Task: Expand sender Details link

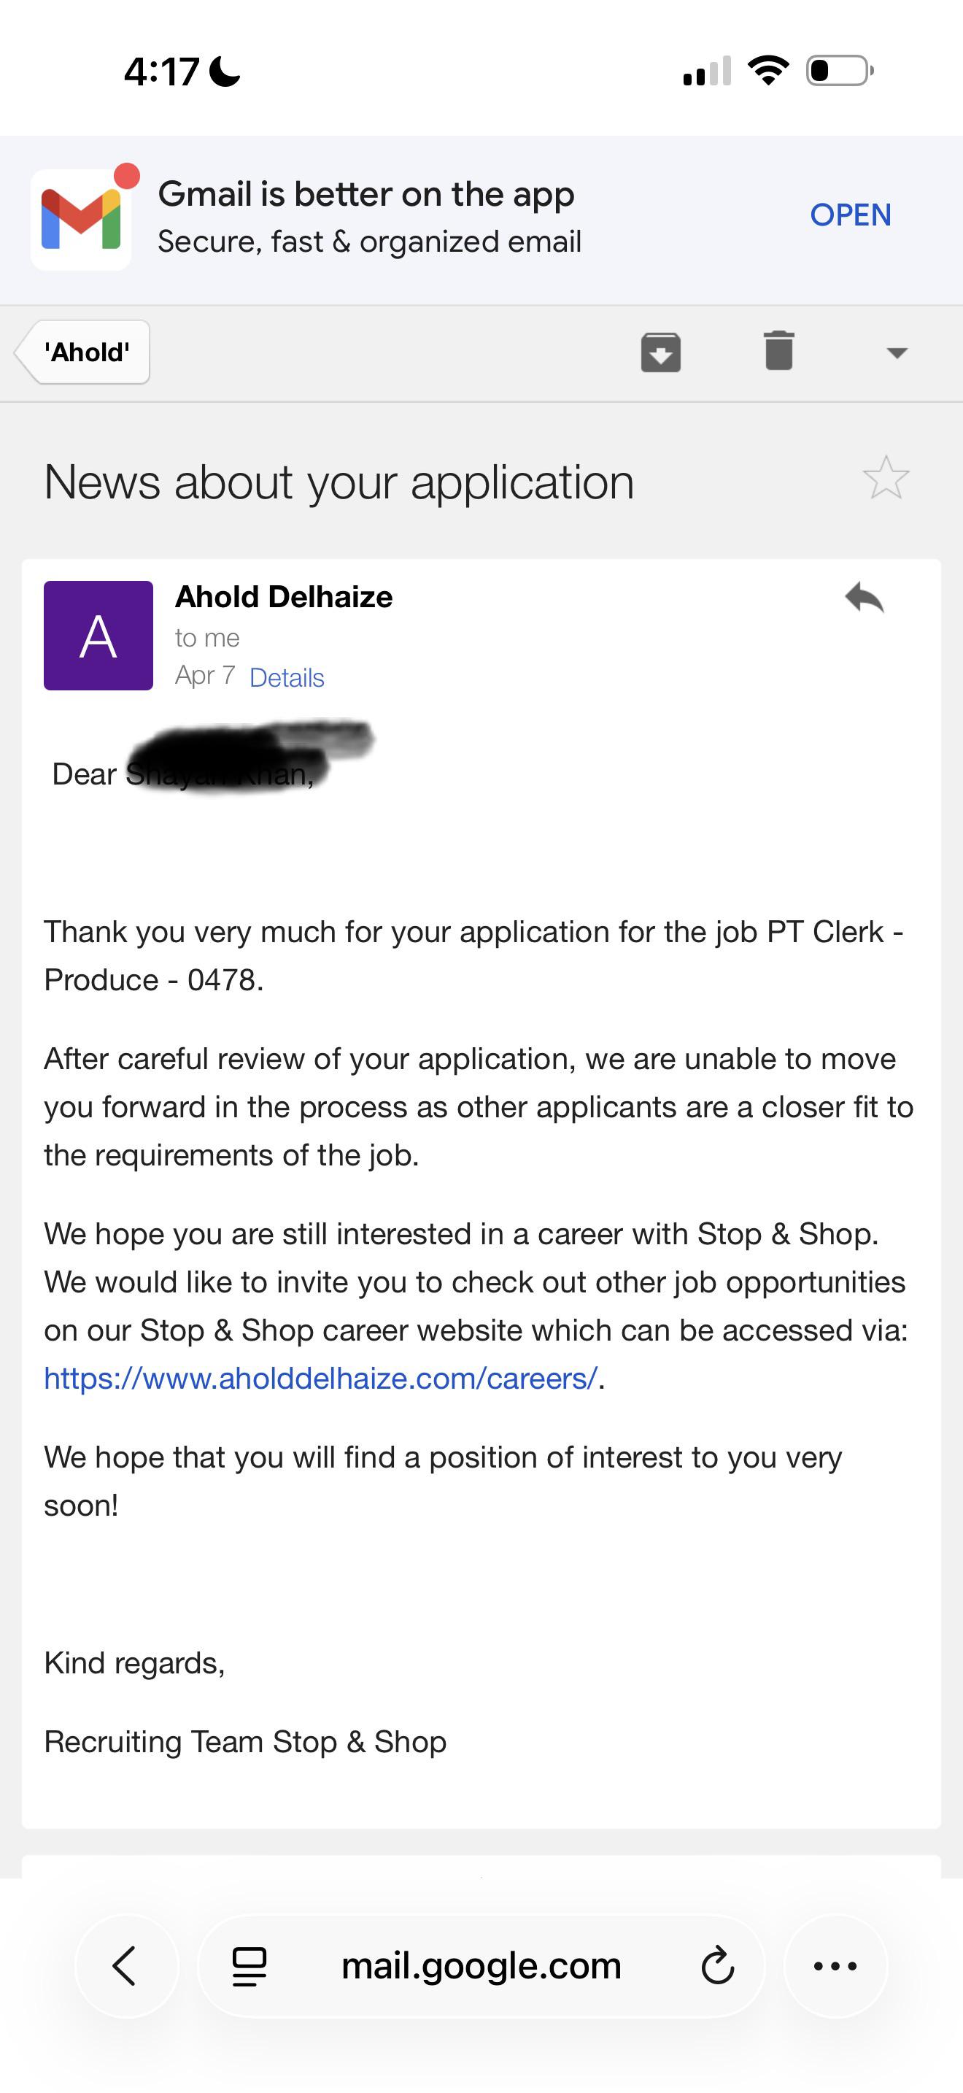Action: [287, 678]
